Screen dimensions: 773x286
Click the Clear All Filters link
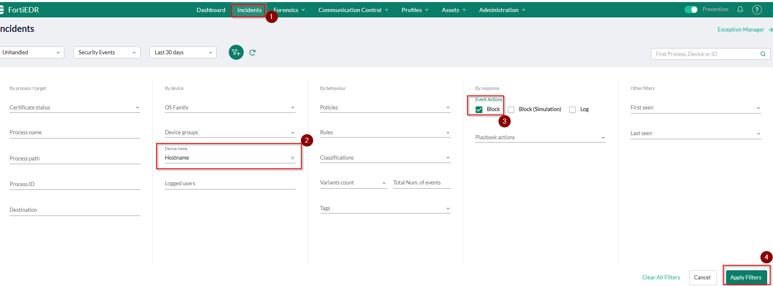[x=661, y=277]
